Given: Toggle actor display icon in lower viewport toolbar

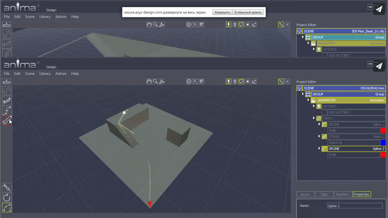Looking at the screenshot, I should click(229, 82).
